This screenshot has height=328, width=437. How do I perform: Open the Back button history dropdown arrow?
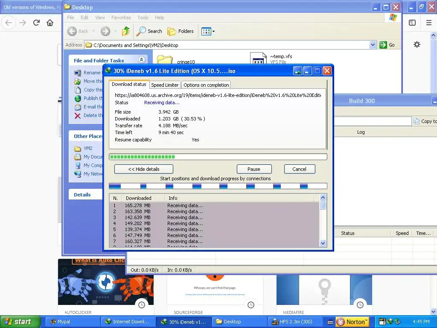pos(93,31)
